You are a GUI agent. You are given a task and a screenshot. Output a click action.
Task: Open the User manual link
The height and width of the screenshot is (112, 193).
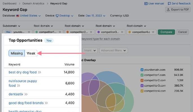point(154,4)
